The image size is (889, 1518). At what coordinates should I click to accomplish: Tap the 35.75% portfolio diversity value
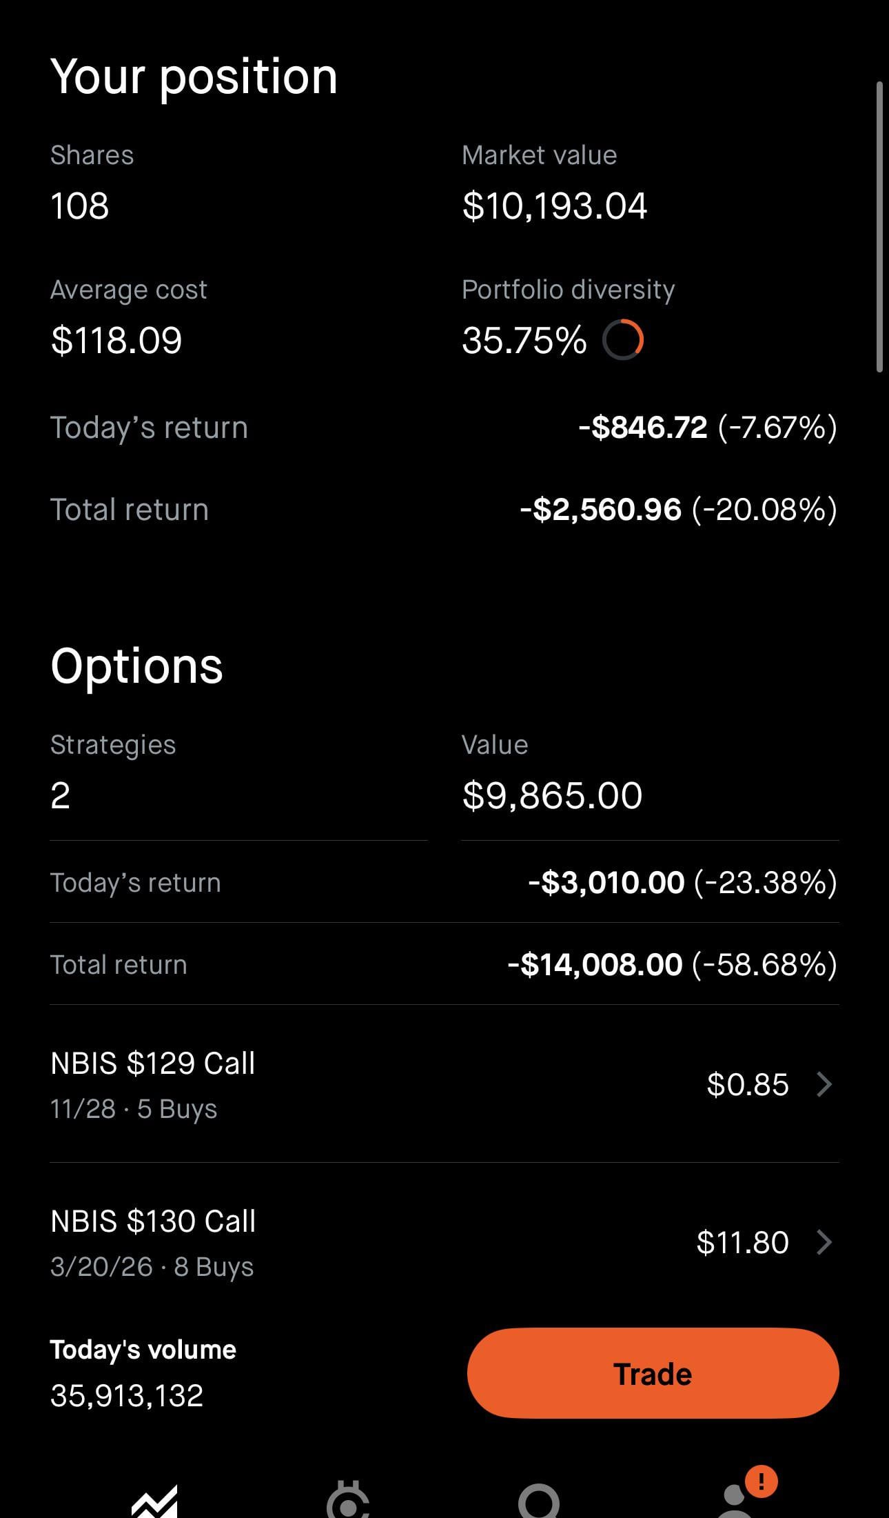(x=524, y=341)
